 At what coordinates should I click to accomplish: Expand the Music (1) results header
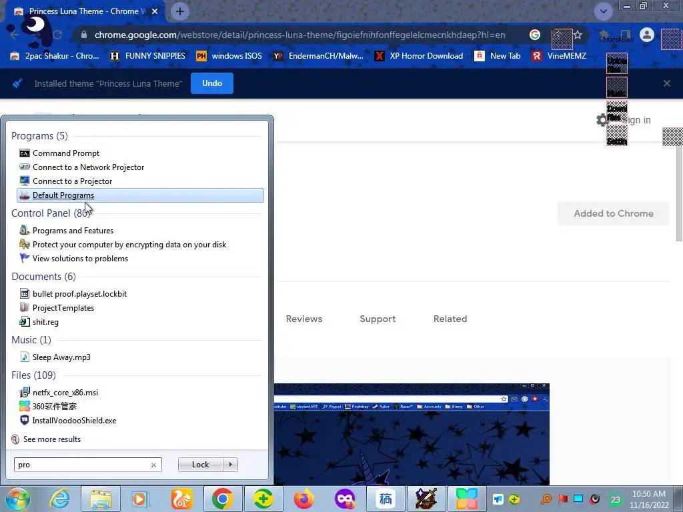point(31,339)
